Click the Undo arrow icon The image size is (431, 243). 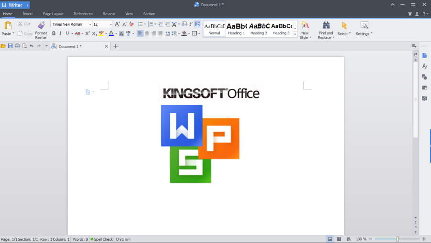coord(32,46)
